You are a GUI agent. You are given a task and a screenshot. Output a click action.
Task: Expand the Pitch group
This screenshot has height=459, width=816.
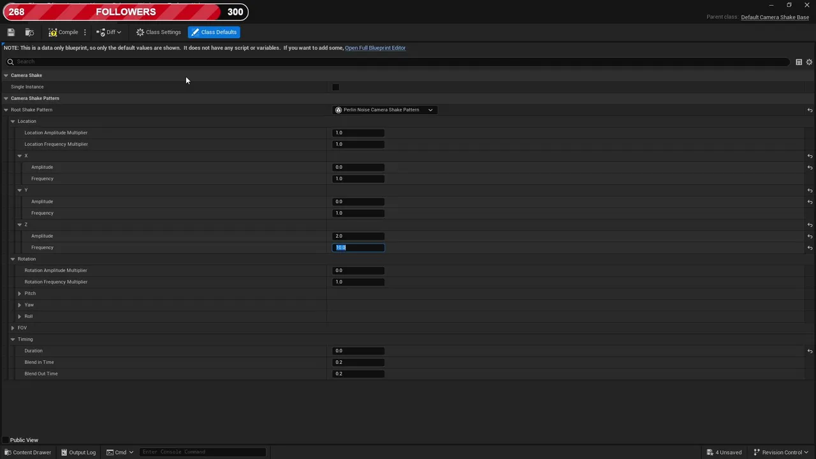[x=20, y=293]
